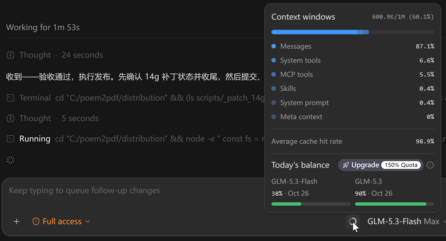446x241 pixels.
Task: Click the GLM-5.3-Flash balance progress bar
Action: [311, 204]
